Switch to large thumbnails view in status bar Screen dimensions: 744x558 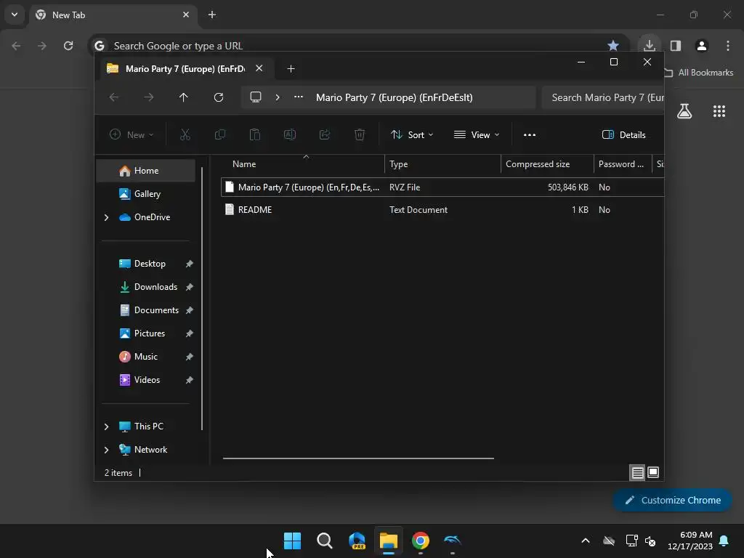(653, 472)
